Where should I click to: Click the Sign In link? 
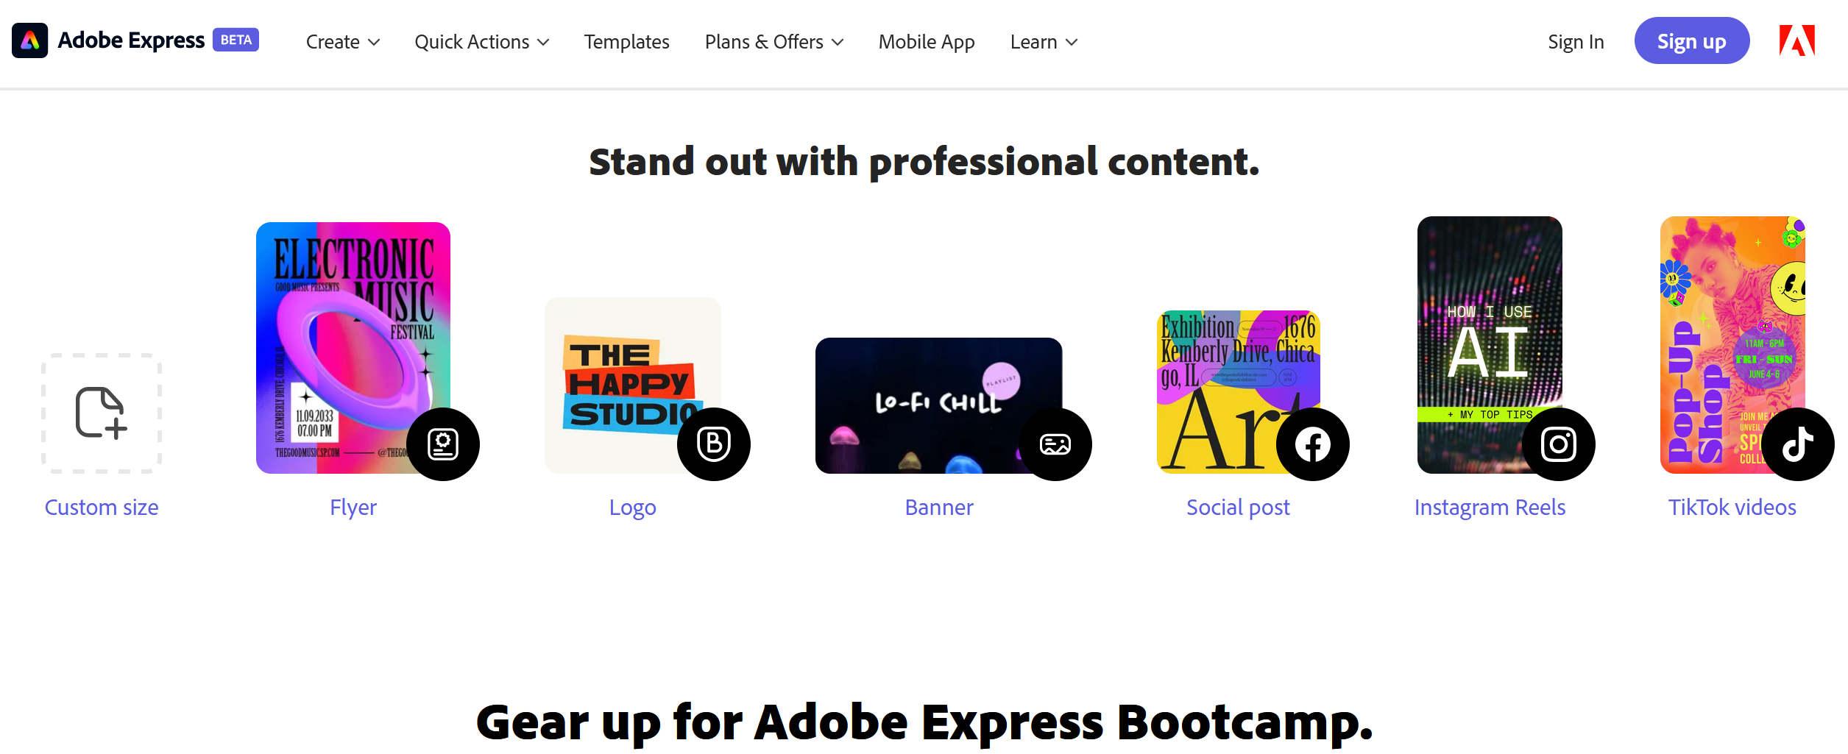1575,42
